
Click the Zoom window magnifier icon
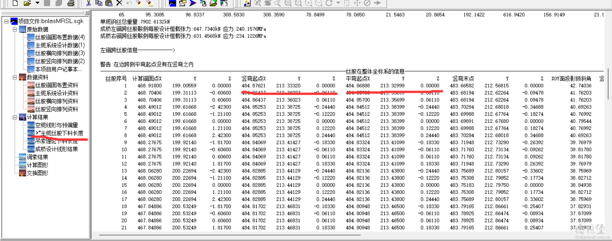click(258, 3)
